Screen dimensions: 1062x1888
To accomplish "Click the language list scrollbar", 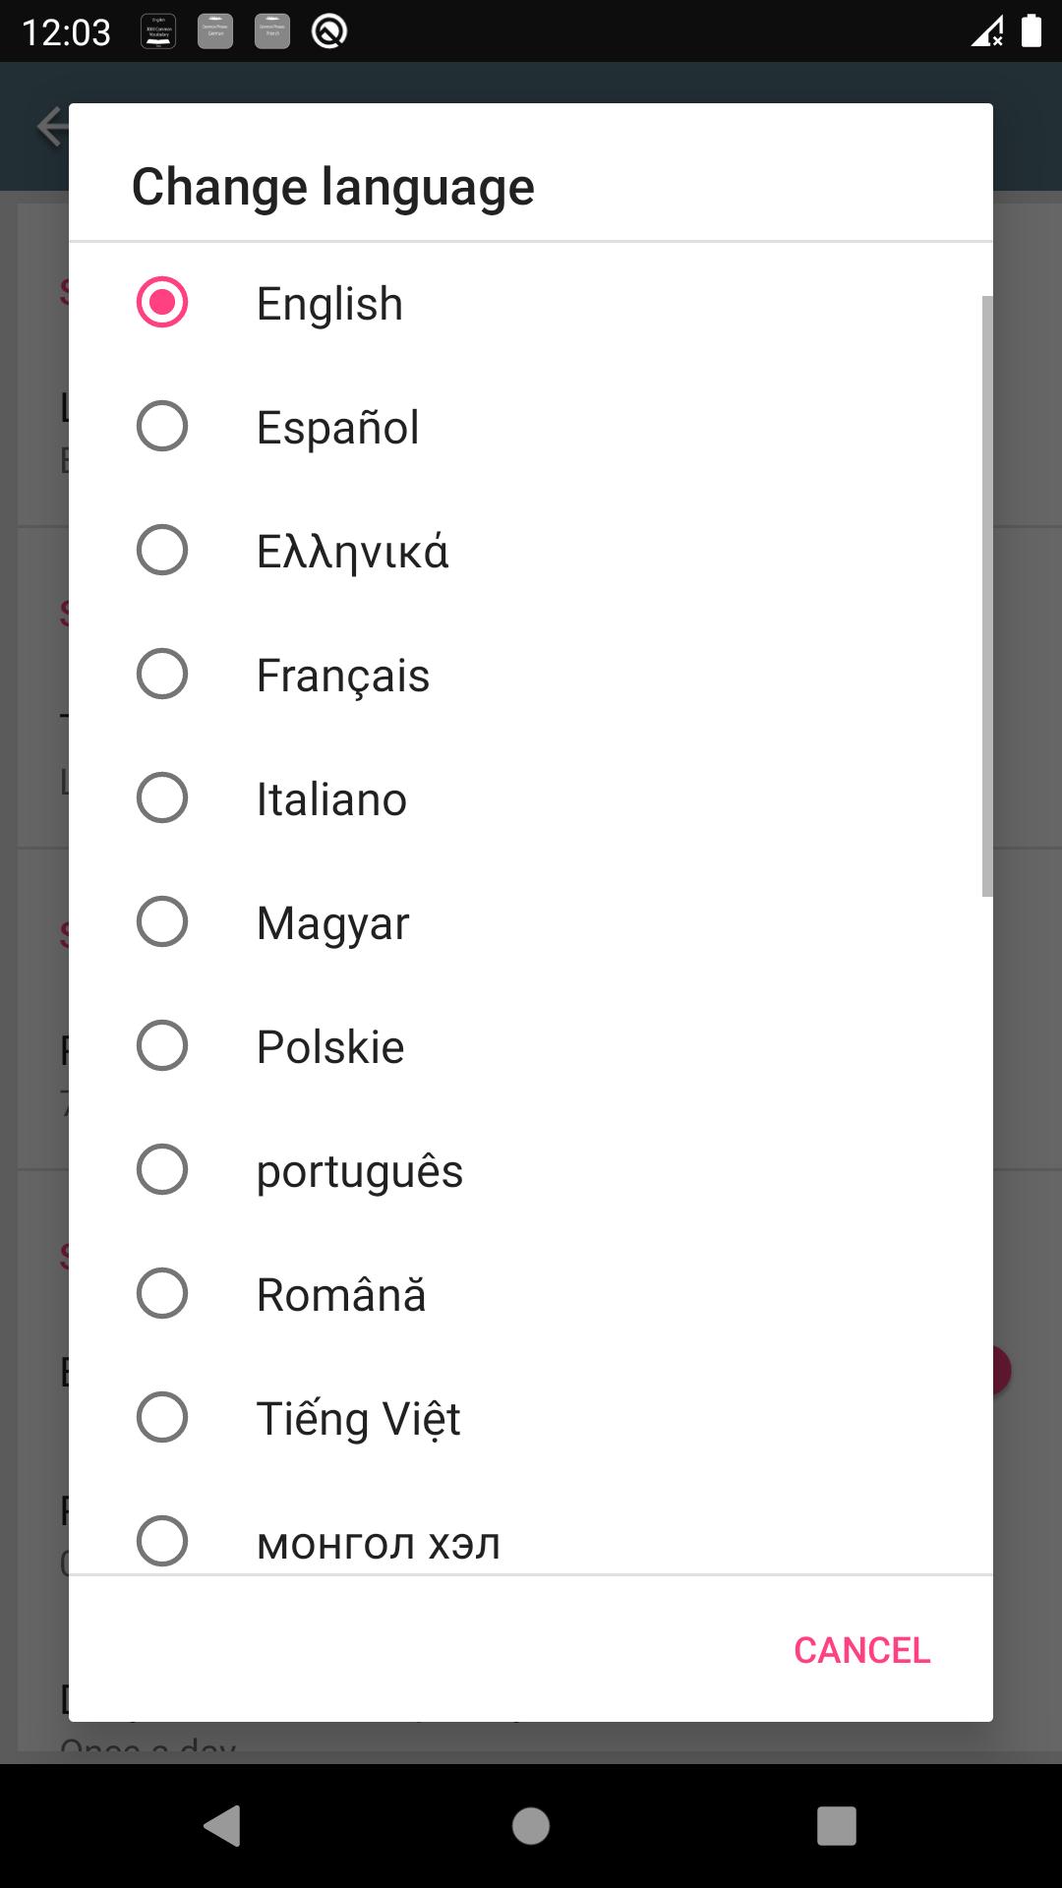I will (987, 596).
